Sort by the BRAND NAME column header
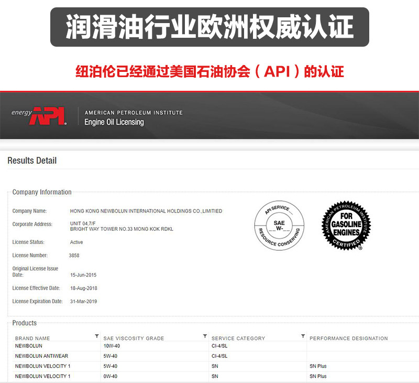Image resolution: width=419 pixels, height=383 pixels. coord(32,338)
